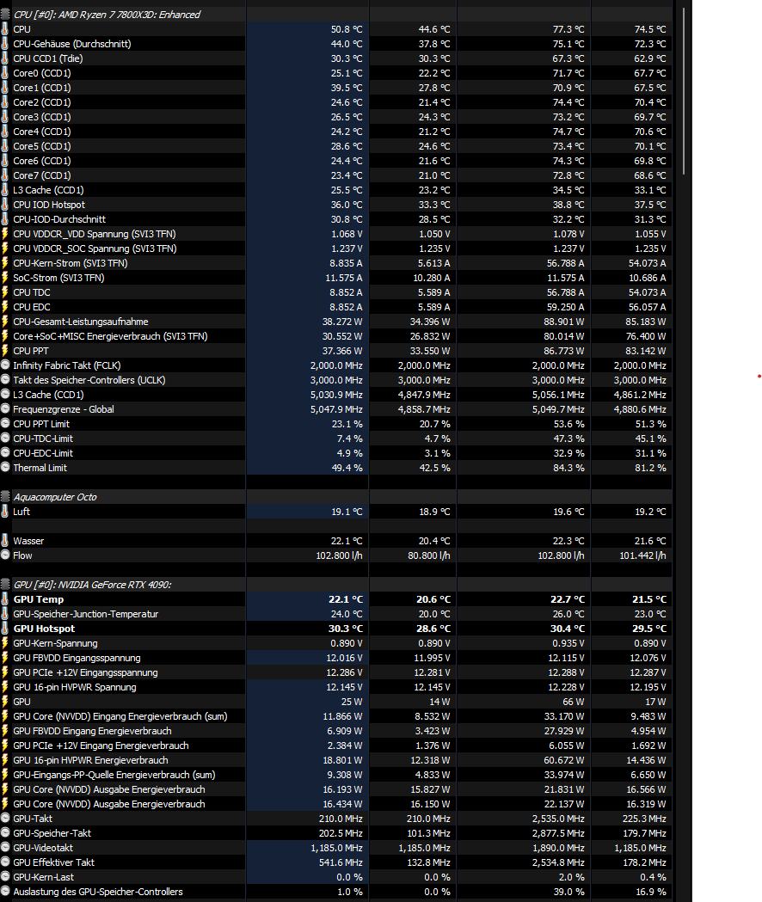The image size is (762, 902).
Task: Click lightning icon of GPU 16-pin HVPWR Spannung row
Action: 5,686
